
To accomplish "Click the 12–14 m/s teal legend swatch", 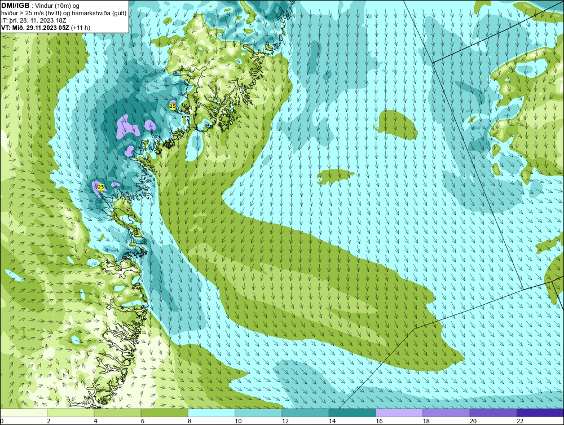I will pyautogui.click(x=305, y=413).
